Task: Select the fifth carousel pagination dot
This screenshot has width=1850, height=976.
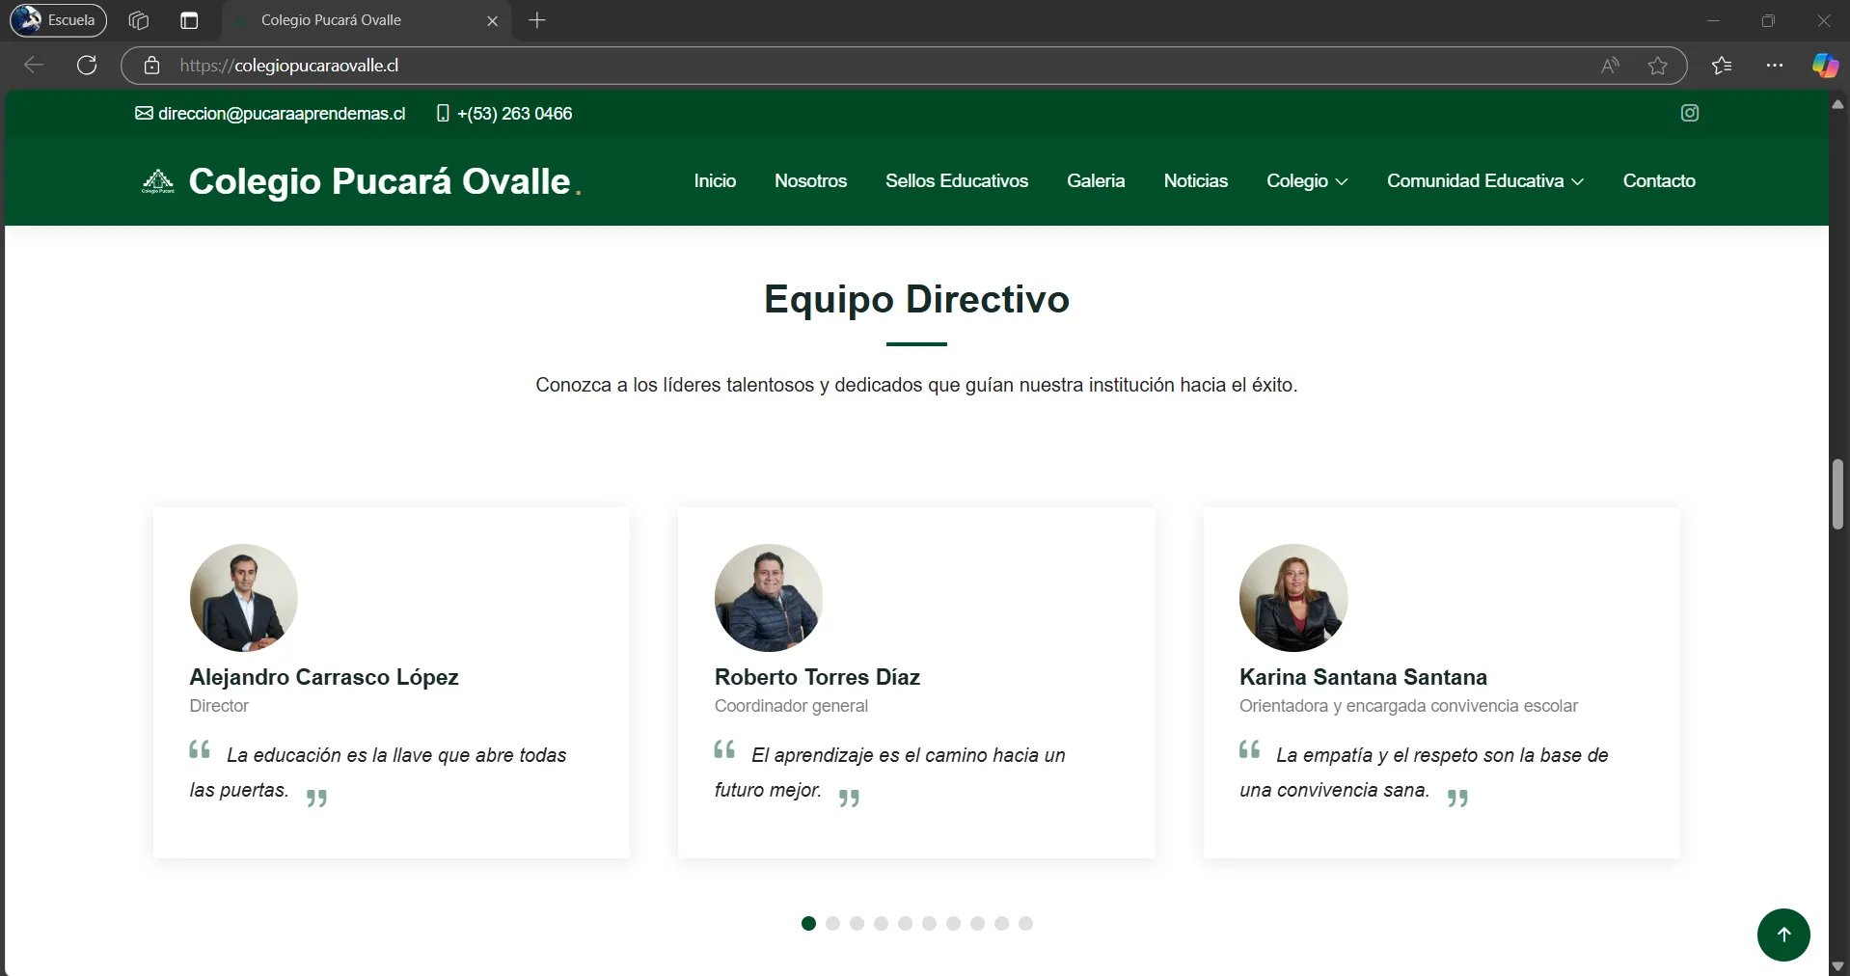Action: click(905, 924)
